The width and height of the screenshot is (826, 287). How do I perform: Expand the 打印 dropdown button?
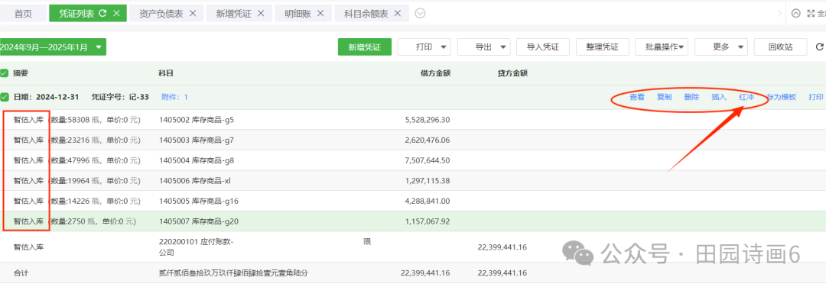click(x=424, y=47)
